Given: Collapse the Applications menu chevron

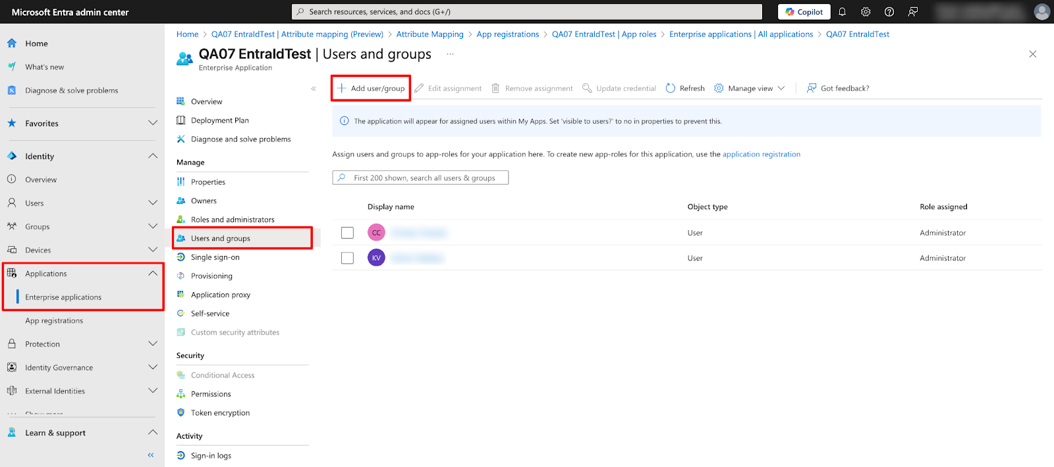Looking at the screenshot, I should 153,274.
